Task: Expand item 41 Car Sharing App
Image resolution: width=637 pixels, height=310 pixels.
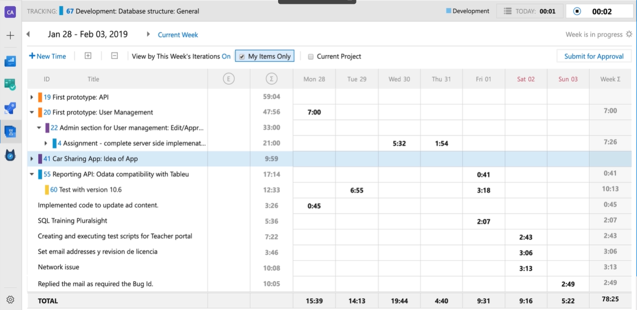Action: pos(32,159)
